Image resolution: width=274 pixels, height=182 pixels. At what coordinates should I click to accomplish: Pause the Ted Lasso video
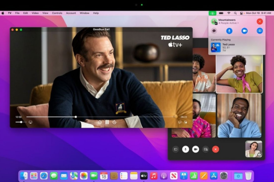coord(107,122)
